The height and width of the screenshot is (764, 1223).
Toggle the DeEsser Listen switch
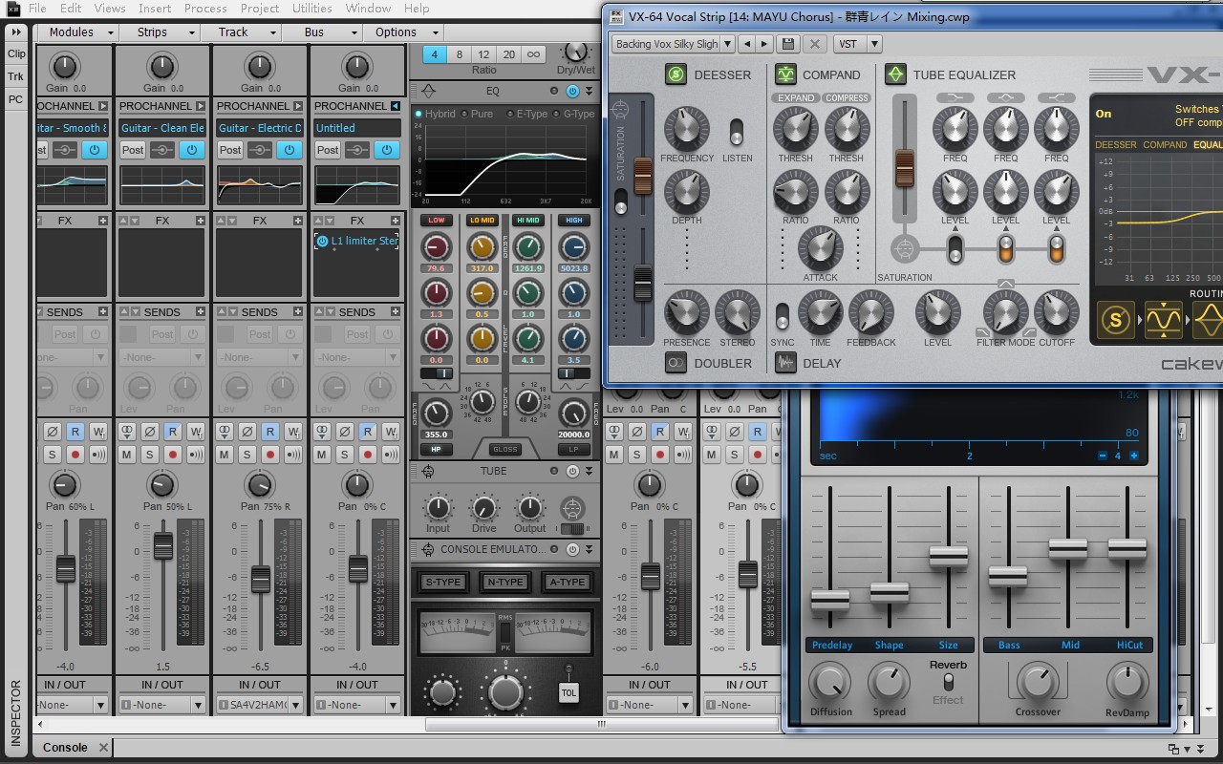(x=737, y=132)
